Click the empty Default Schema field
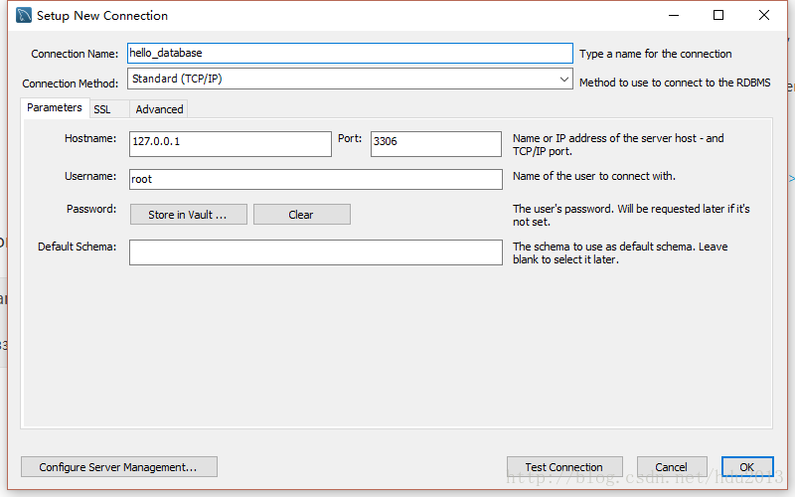Screen dimensions: 795x497 tap(315, 252)
